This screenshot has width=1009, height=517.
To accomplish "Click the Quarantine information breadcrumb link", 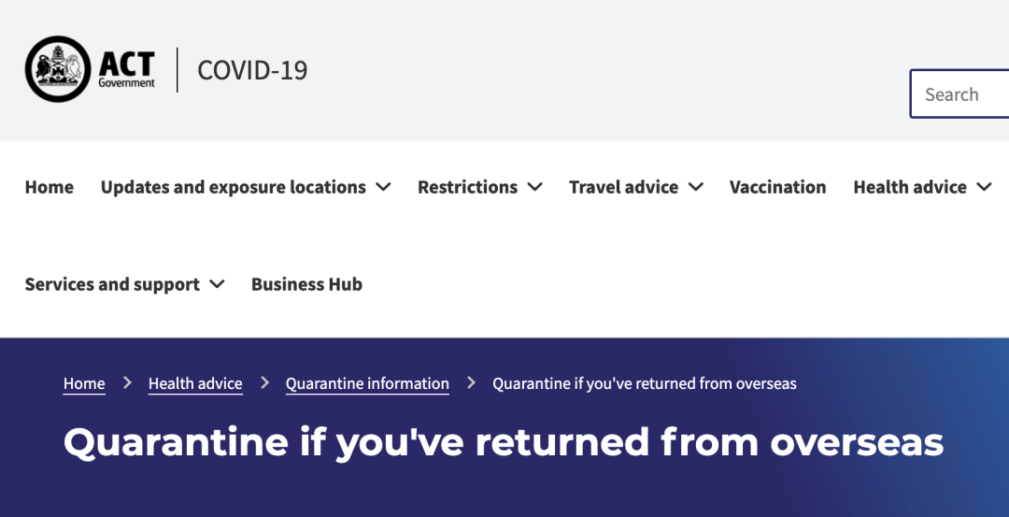I will [367, 383].
